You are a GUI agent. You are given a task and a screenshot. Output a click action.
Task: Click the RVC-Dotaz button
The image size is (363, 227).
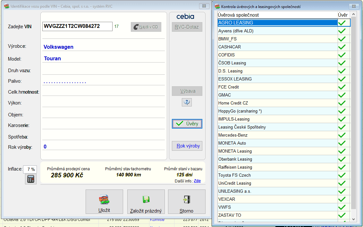coord(187,27)
